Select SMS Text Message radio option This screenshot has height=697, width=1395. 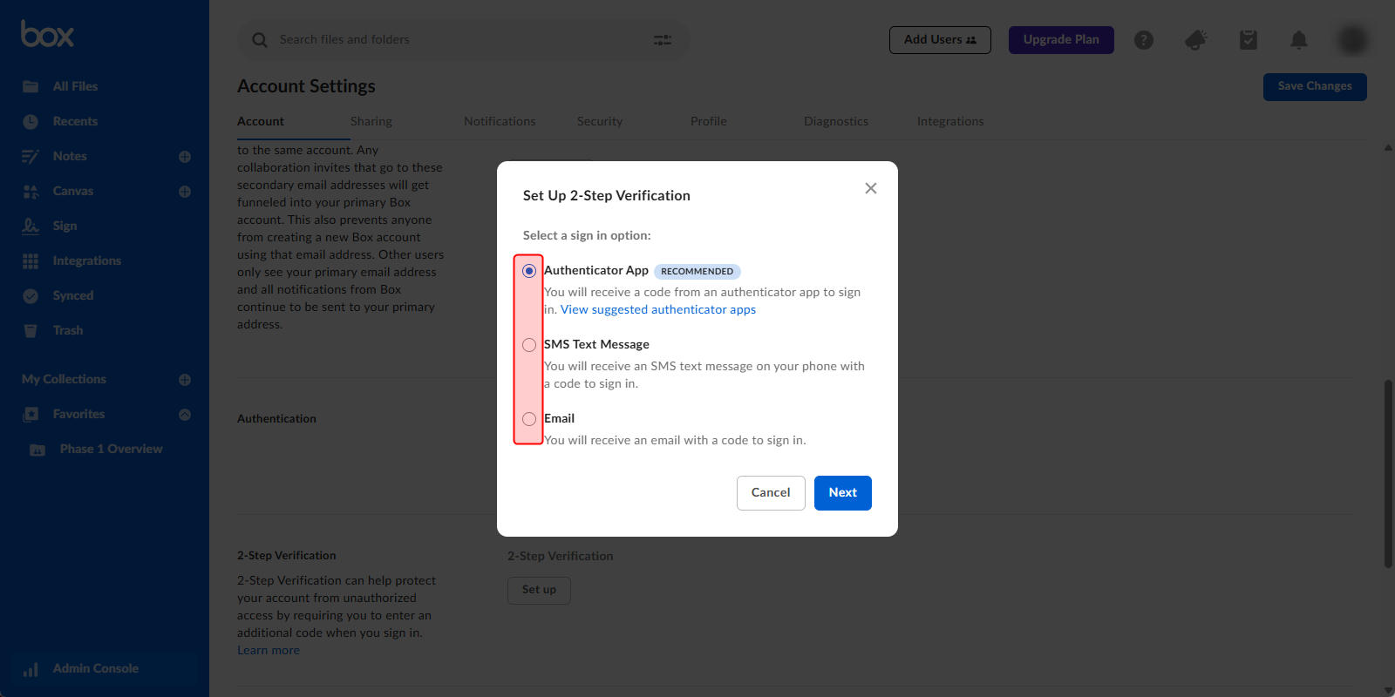[529, 345]
